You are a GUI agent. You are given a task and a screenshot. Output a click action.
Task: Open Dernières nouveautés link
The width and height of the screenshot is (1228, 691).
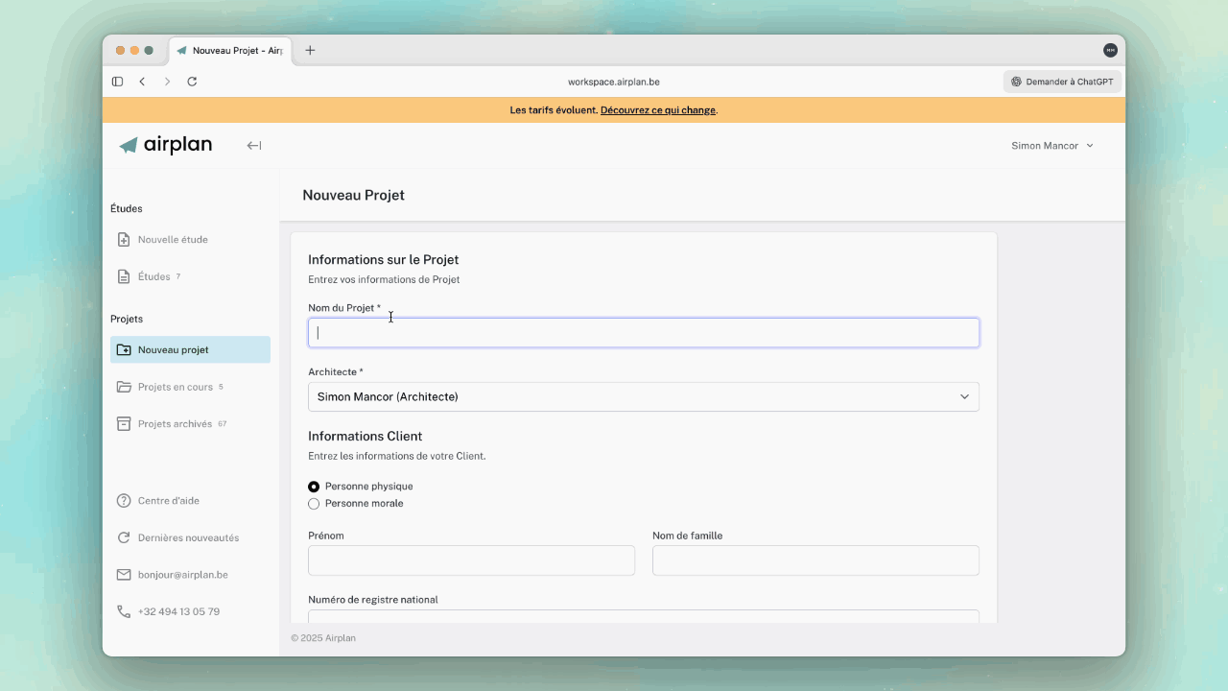[x=188, y=537]
